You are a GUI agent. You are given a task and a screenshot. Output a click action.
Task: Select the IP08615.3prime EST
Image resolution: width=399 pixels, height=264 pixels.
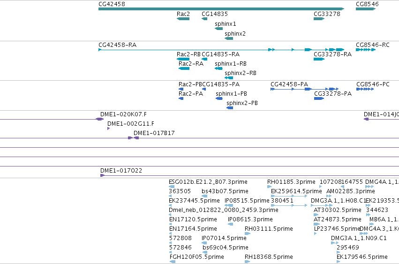click(230, 224)
